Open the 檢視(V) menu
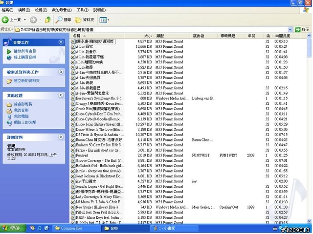The image size is (313, 234). (x=41, y=10)
